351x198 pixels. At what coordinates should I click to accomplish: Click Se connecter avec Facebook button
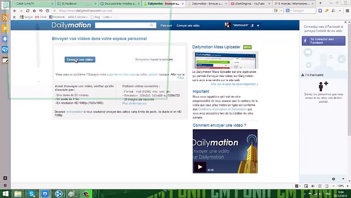(323, 41)
